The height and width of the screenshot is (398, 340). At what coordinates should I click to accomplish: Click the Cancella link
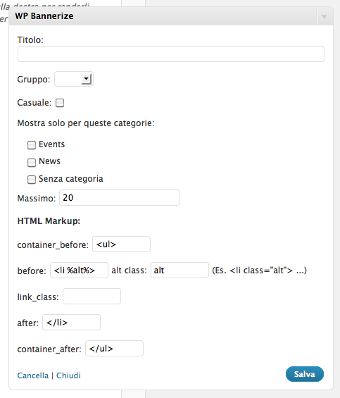tap(32, 375)
